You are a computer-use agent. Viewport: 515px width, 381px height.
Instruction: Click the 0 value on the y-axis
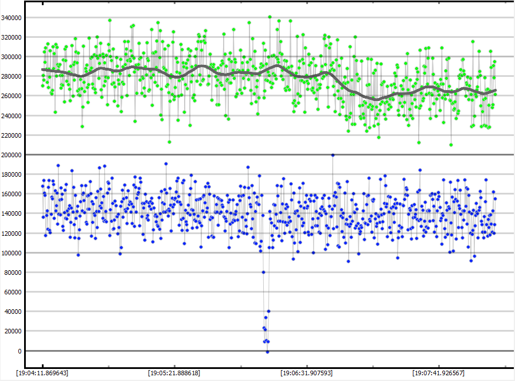point(20,351)
